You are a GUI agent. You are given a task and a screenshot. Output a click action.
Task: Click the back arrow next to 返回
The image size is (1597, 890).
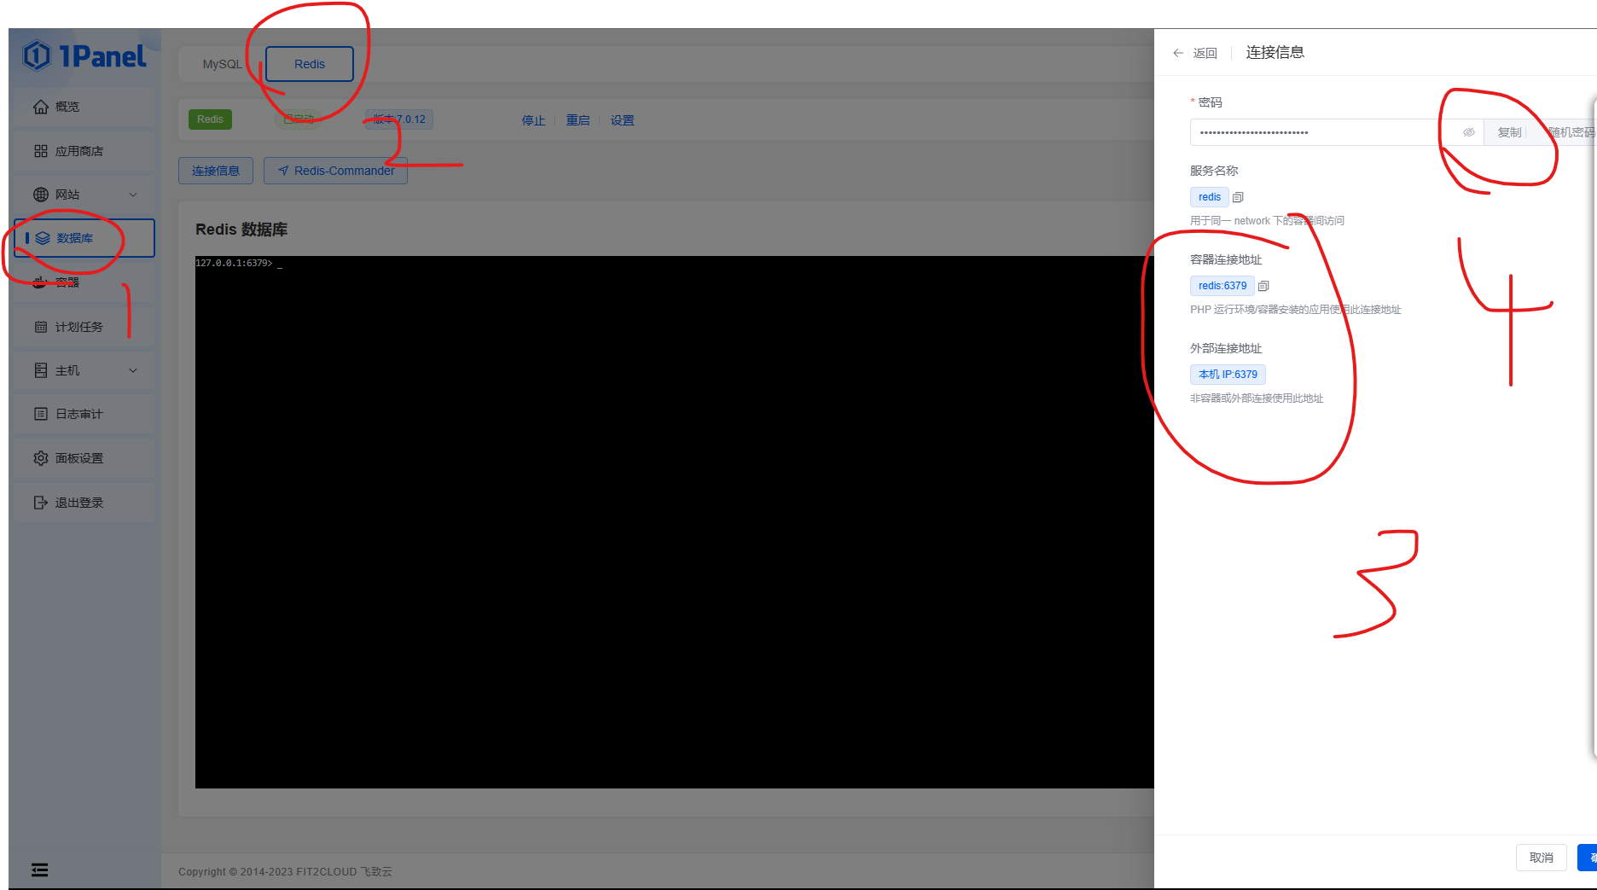pyautogui.click(x=1177, y=52)
